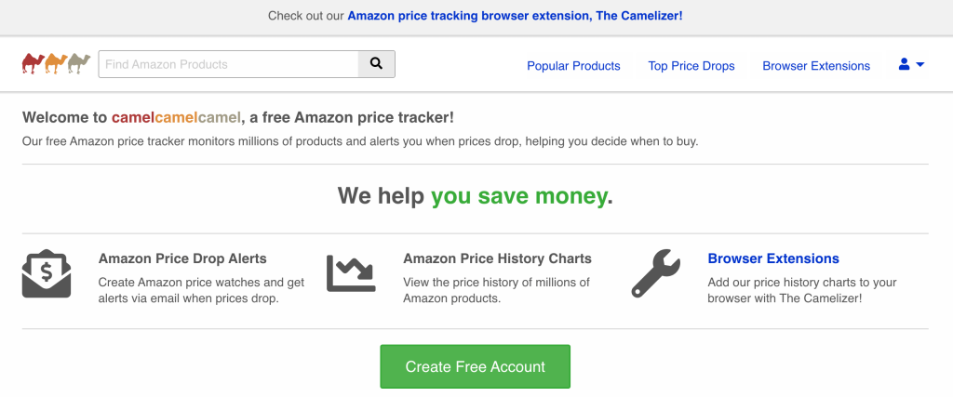Open Popular Products in navigation
The image size is (953, 397).
573,66
